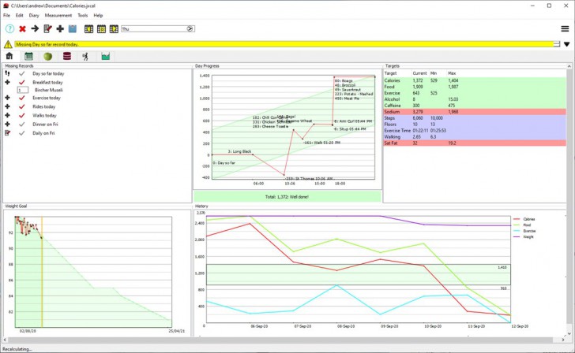Click the blue help question mark icon
This screenshot has width=575, height=353.
click(x=9, y=28)
